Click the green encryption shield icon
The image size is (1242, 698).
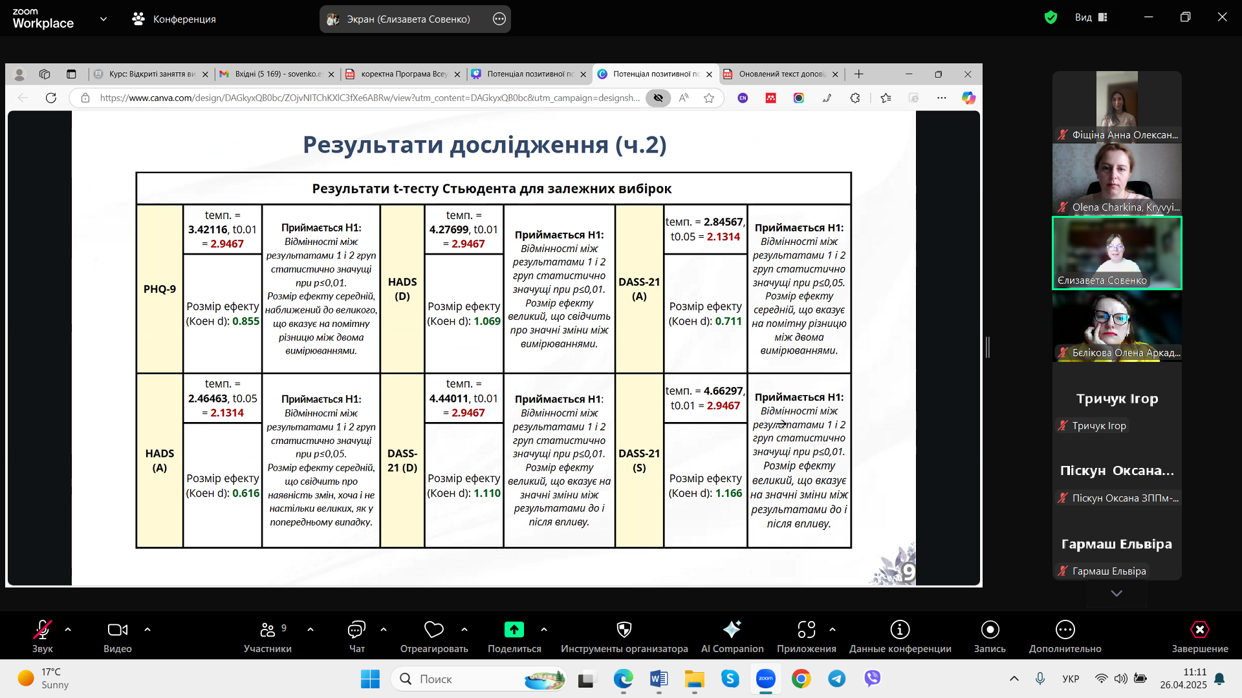(x=1051, y=17)
